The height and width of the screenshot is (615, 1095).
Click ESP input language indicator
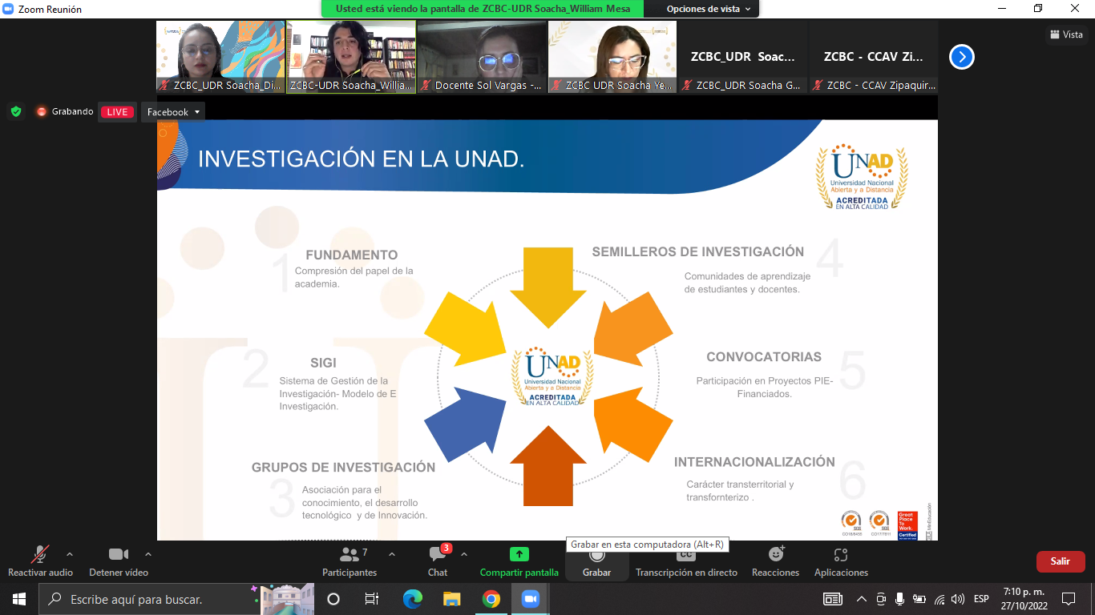tap(981, 599)
